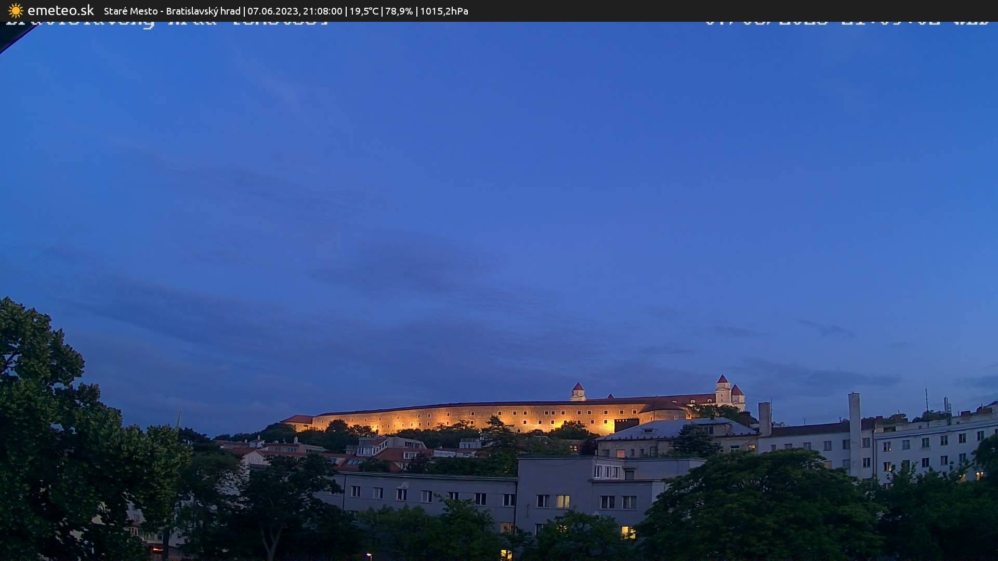Click the sun weather icon

click(16, 10)
